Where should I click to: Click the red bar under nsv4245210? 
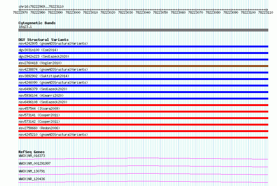143,138
